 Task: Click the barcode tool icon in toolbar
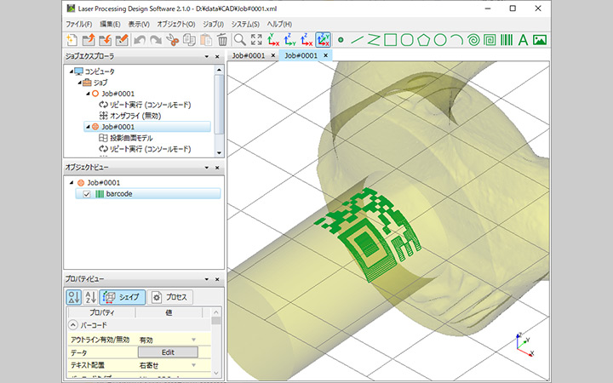506,39
